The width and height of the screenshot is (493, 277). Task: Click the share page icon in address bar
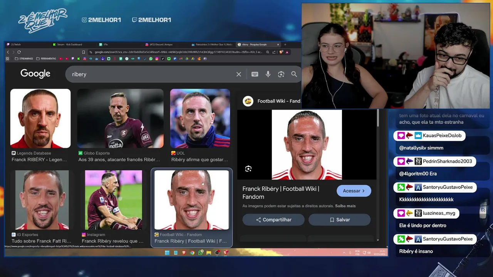pos(274,52)
